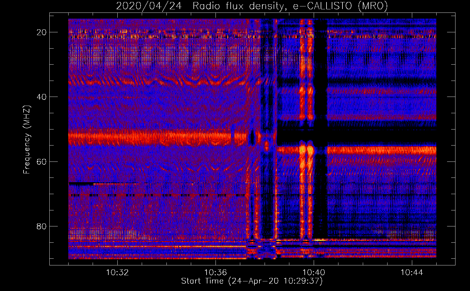
Task: Click the 10:40 time tick label
Action: click(314, 273)
